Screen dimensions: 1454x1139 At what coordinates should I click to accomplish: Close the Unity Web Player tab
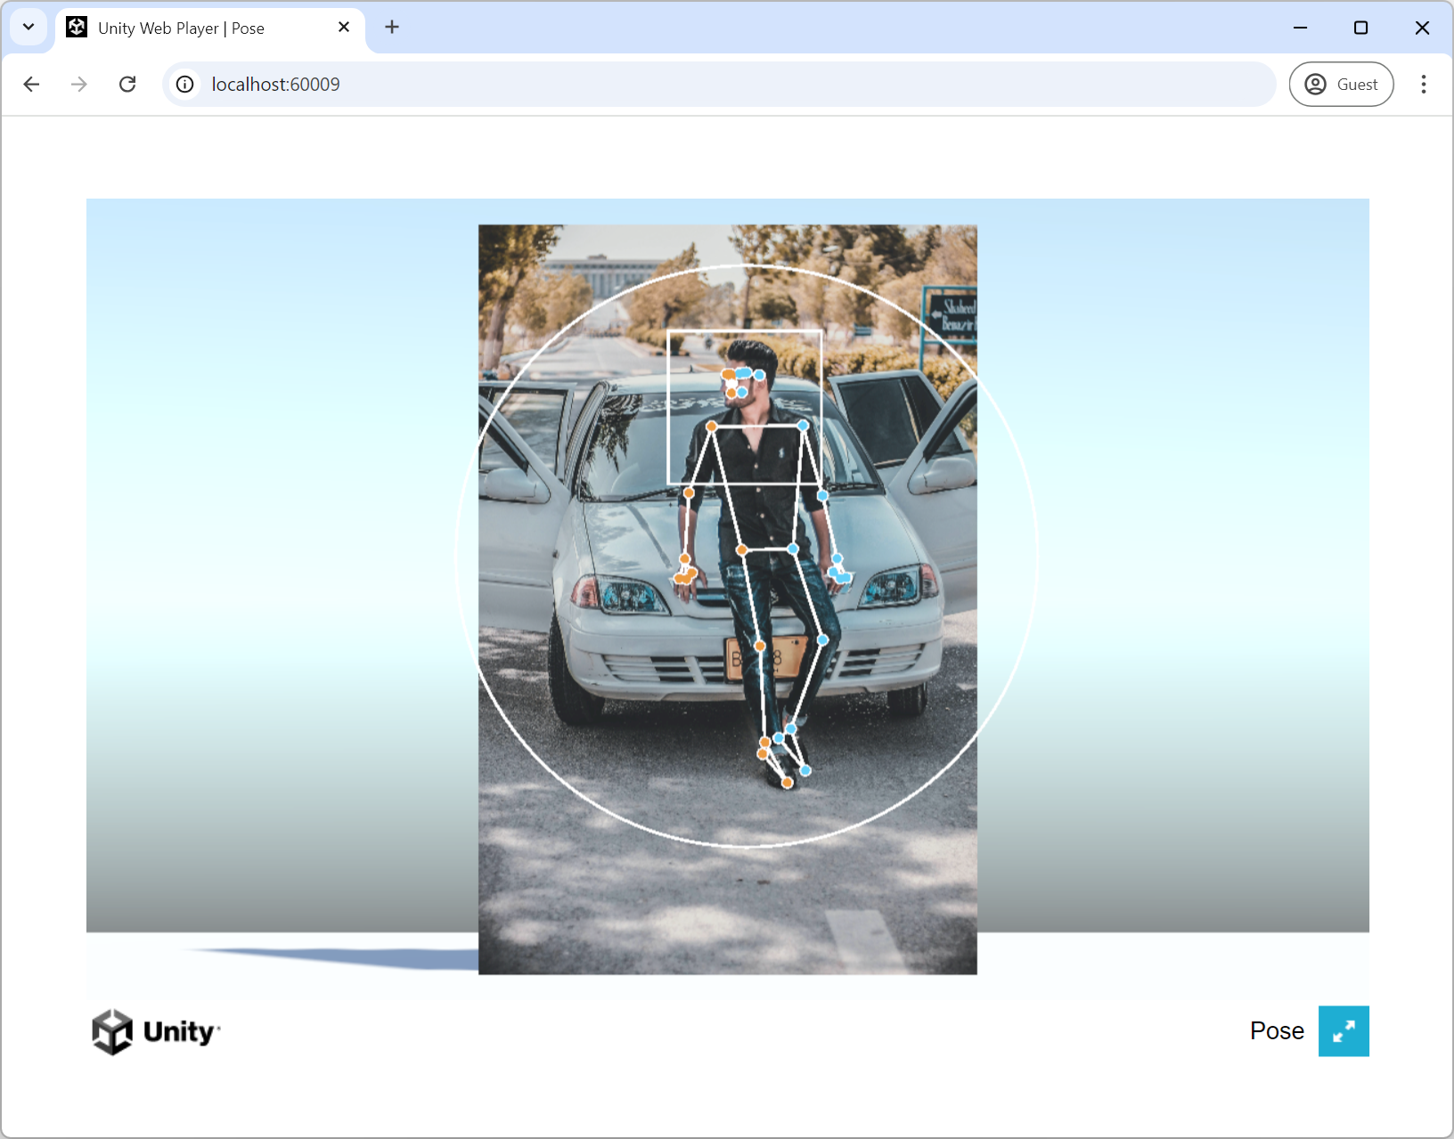(x=344, y=28)
